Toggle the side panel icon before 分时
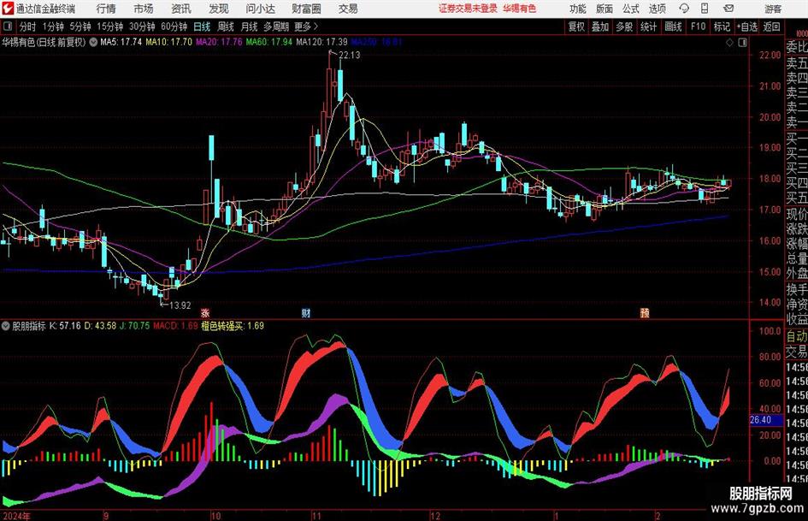This screenshot has width=808, height=521. 8,27
